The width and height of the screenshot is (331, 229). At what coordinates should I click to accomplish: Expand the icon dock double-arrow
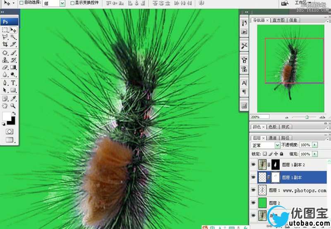[x=247, y=12]
